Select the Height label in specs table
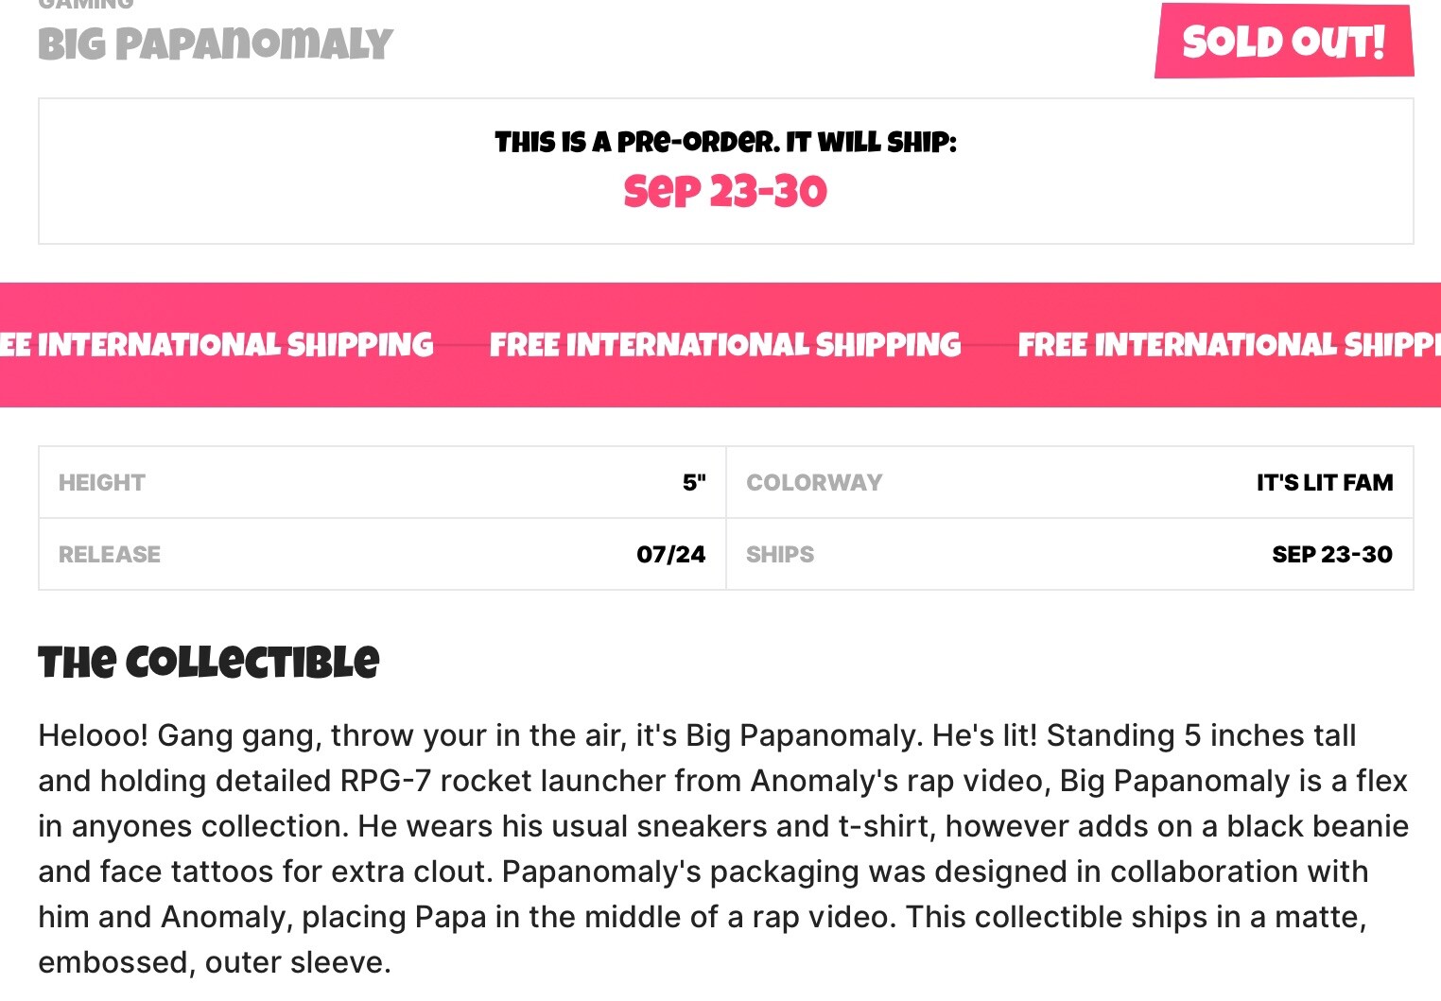 (102, 483)
